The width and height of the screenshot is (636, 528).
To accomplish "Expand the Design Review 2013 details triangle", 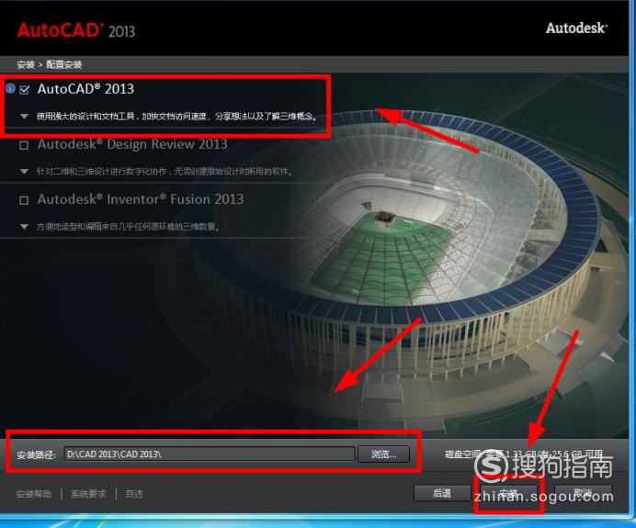I will pos(24,172).
